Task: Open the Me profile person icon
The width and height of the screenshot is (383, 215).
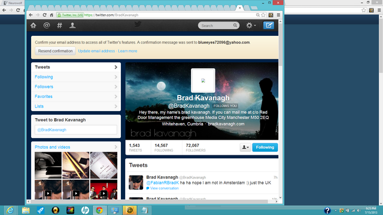Action: (x=72, y=25)
